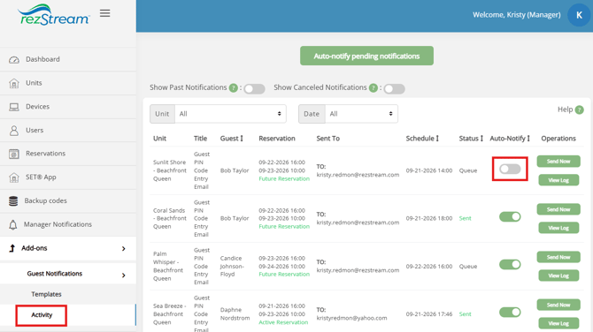Click the Dashboard gauge icon
Screen dimensions: 593x332
pos(14,60)
